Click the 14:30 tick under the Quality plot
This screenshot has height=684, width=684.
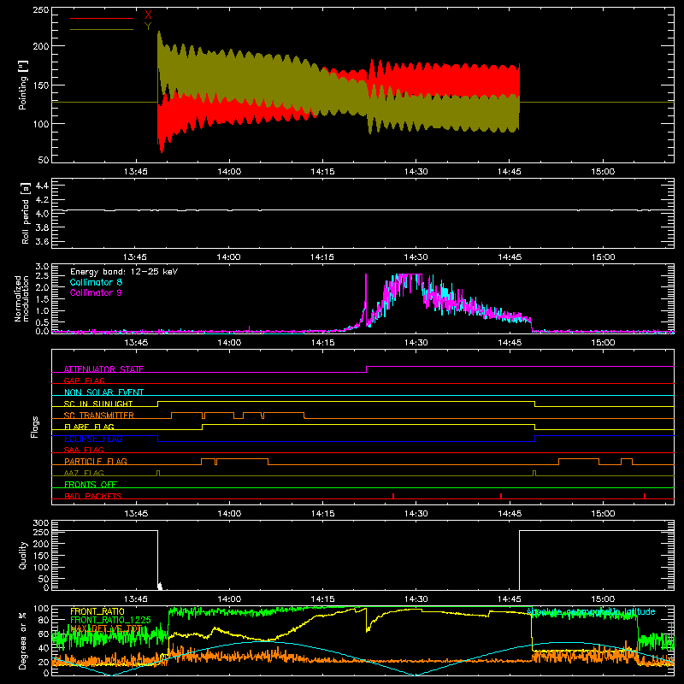pos(416,599)
